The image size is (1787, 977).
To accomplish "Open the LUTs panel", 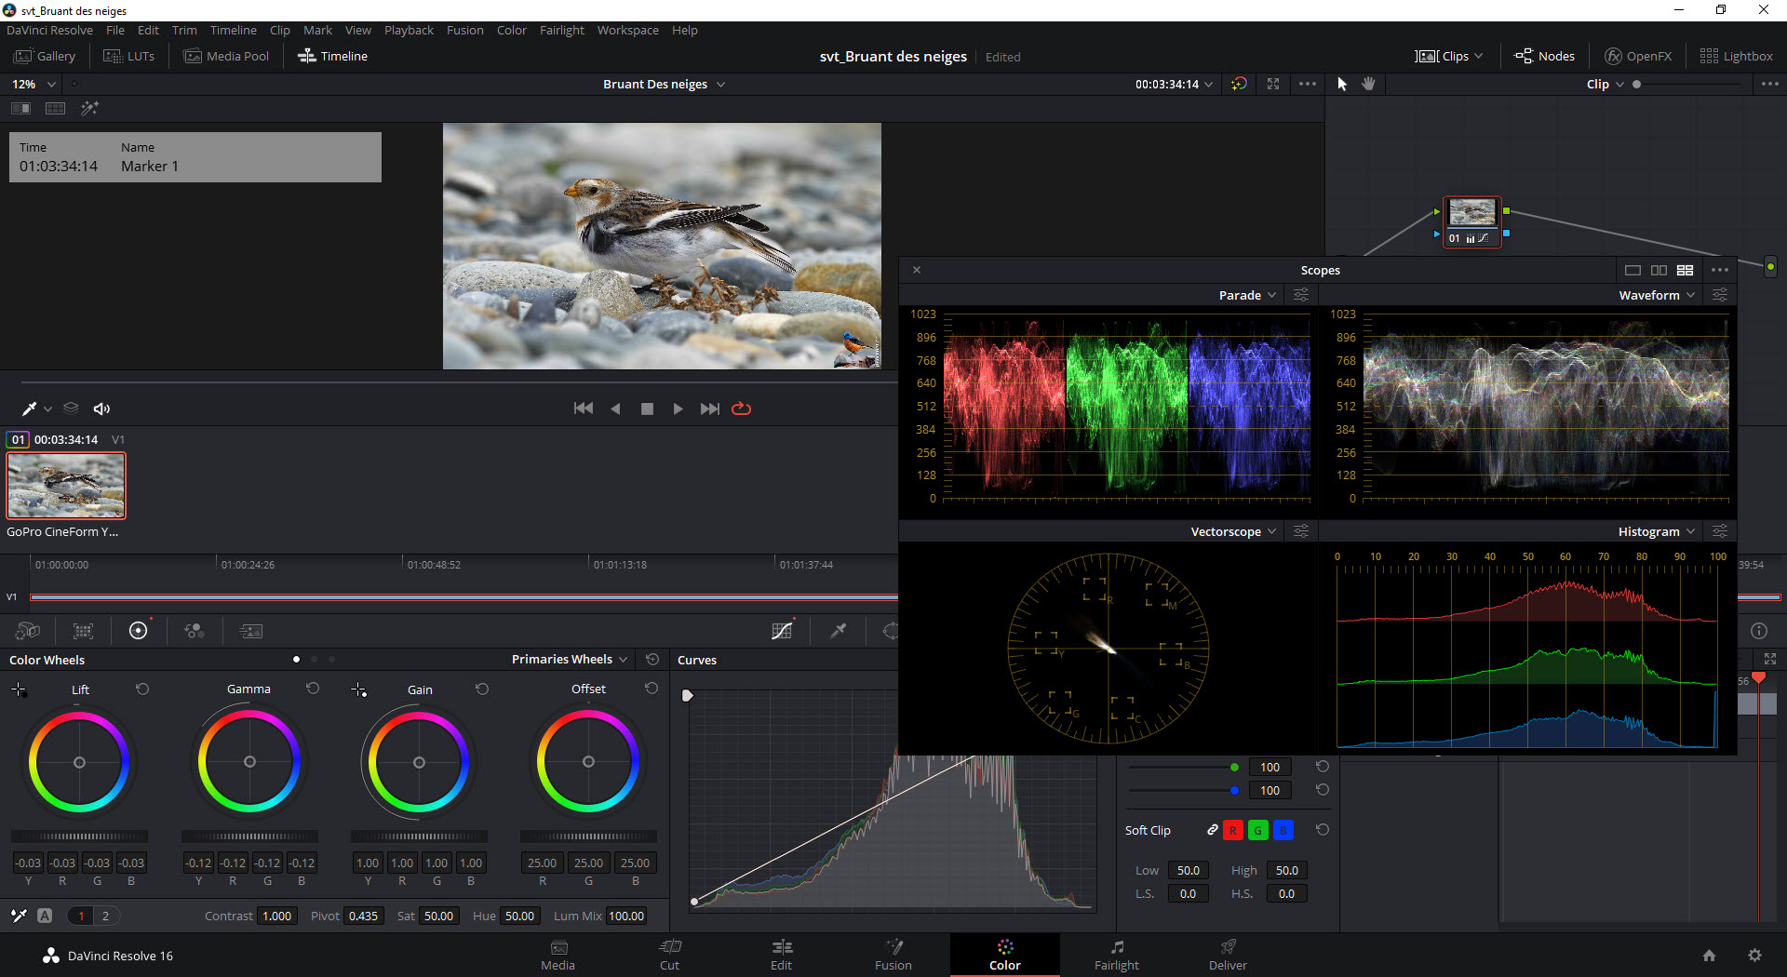I will click(x=129, y=56).
